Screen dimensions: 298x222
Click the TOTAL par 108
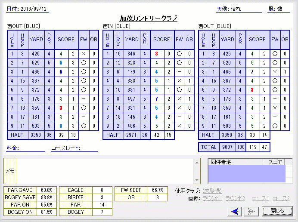pos(241,147)
